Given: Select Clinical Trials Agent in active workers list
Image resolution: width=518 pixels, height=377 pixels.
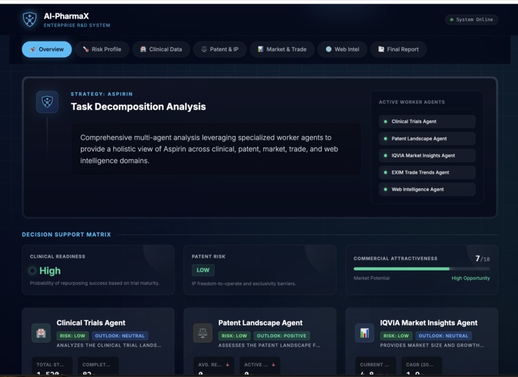Looking at the screenshot, I should pos(427,122).
